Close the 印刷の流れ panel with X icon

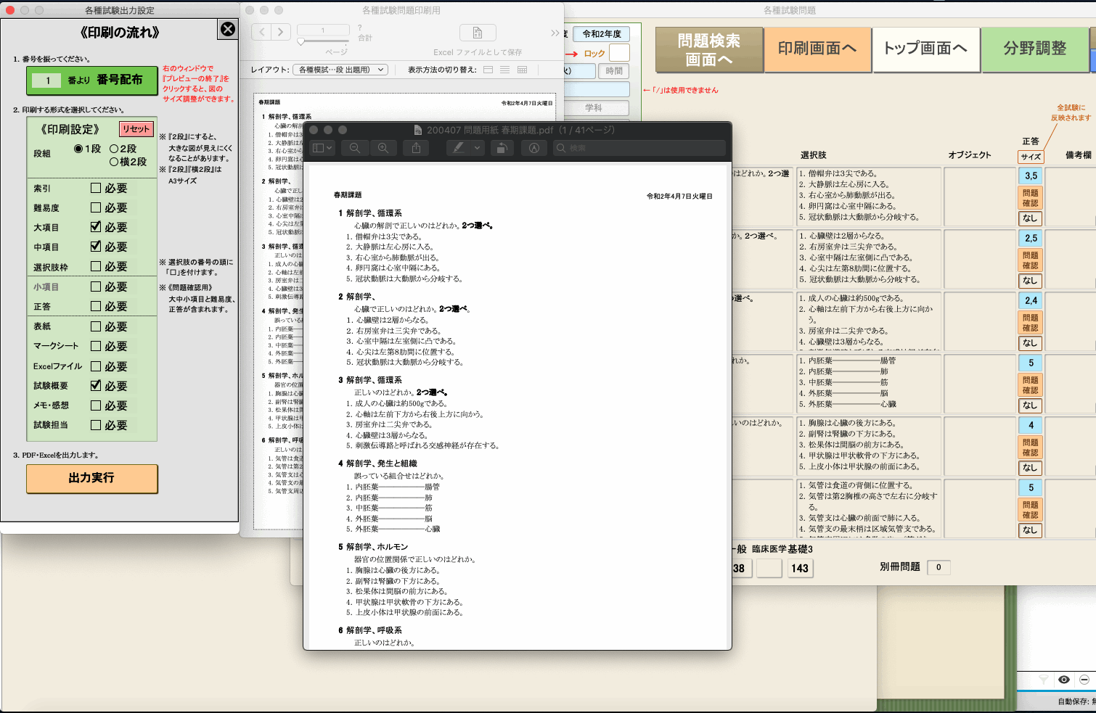tap(228, 29)
